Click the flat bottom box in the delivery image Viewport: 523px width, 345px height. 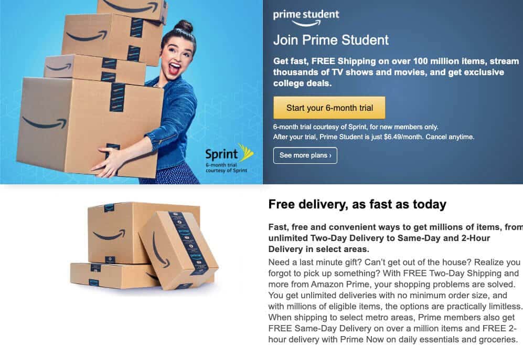tap(113, 276)
